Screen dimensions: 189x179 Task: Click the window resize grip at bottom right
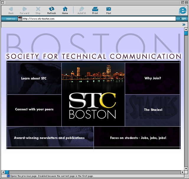186,176
